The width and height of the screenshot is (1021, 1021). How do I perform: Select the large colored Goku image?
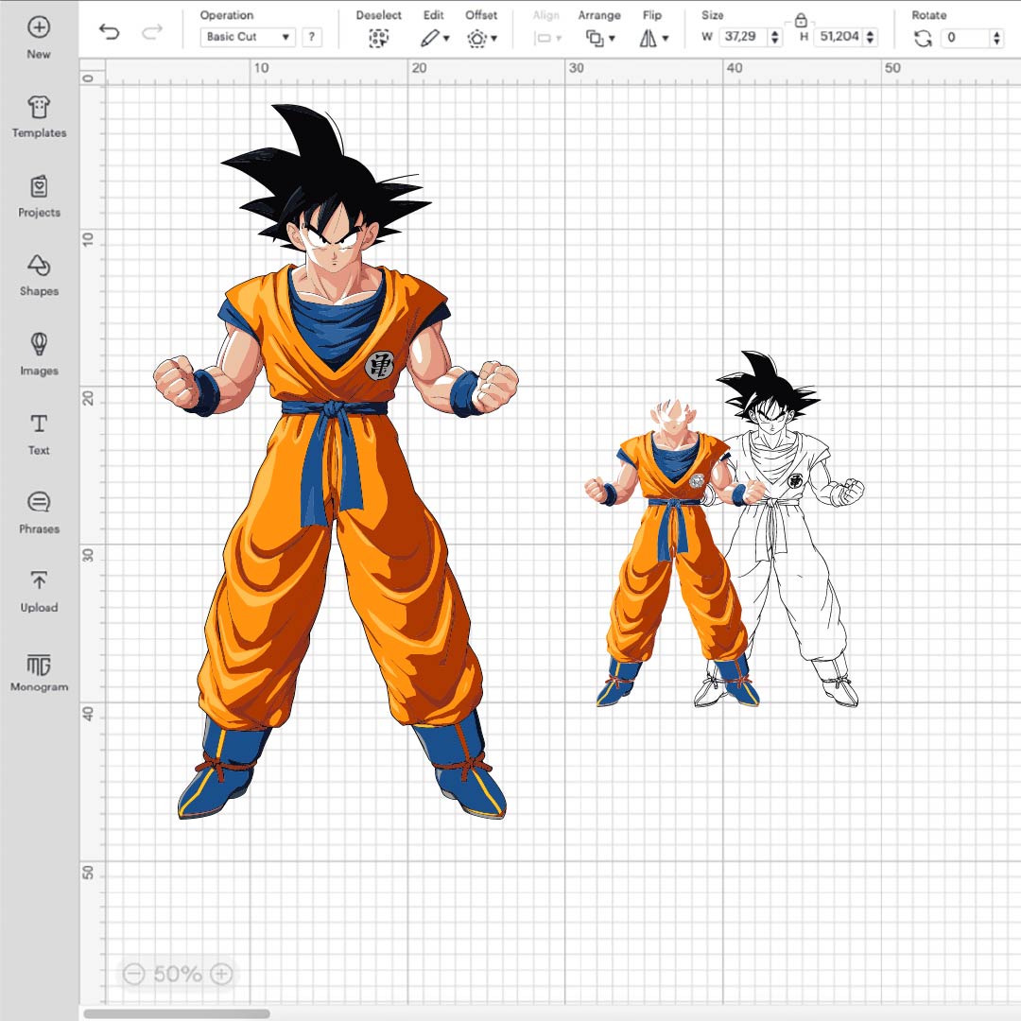pos(336,461)
